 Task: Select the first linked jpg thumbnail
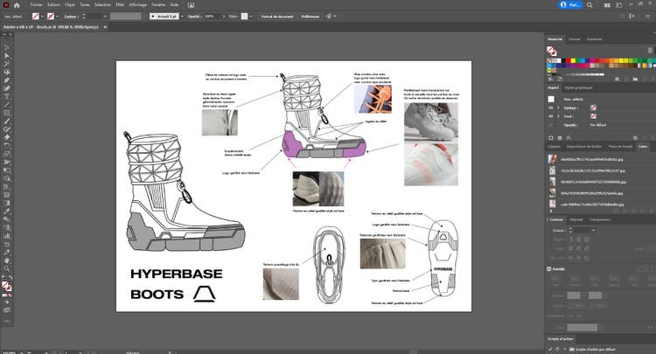(x=552, y=160)
